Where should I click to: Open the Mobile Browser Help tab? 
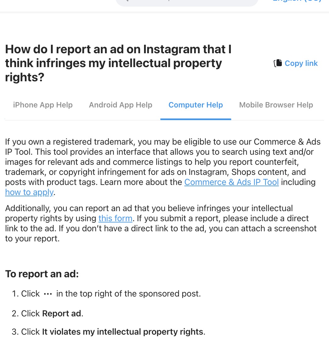click(276, 105)
